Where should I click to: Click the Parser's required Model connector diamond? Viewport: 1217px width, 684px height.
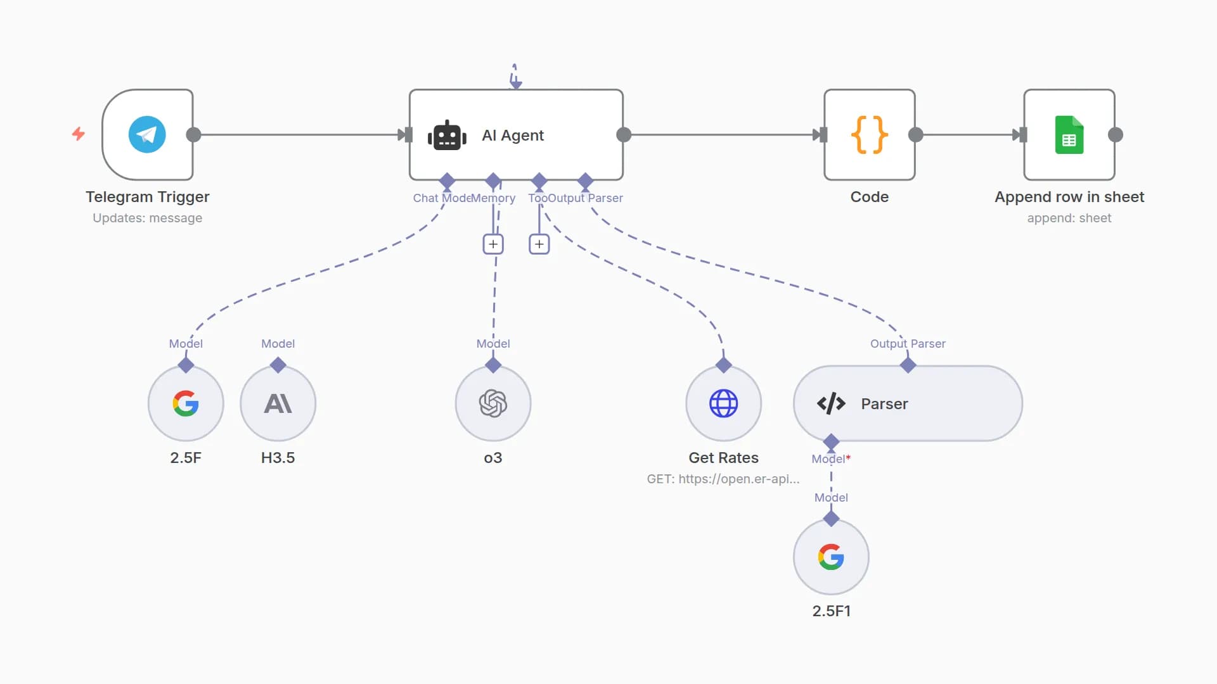tap(831, 442)
